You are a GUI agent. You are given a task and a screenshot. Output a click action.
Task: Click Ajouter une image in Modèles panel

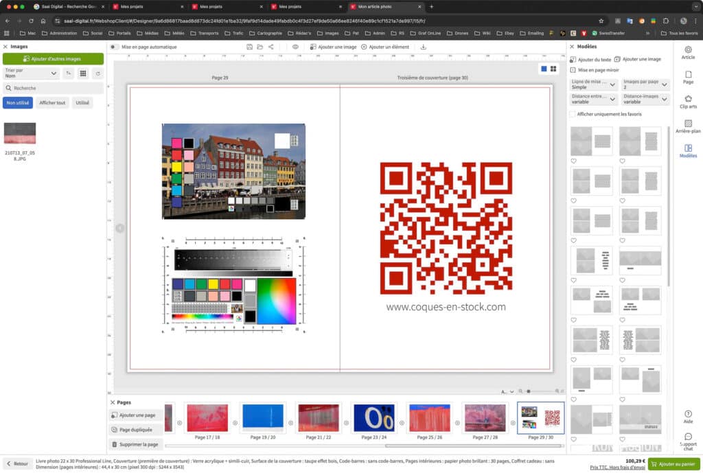coord(637,59)
